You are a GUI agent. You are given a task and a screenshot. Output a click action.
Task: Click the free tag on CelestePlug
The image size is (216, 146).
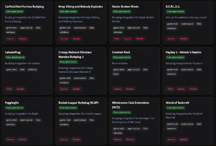tap(22, 69)
